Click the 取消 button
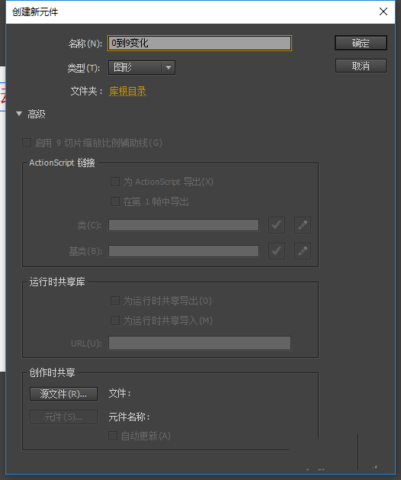This screenshot has height=480, width=401. 361,66
